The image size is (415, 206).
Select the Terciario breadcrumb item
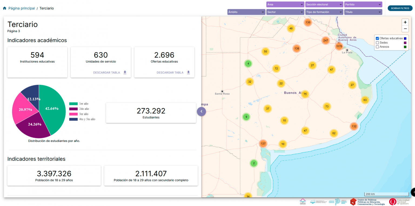(46, 8)
